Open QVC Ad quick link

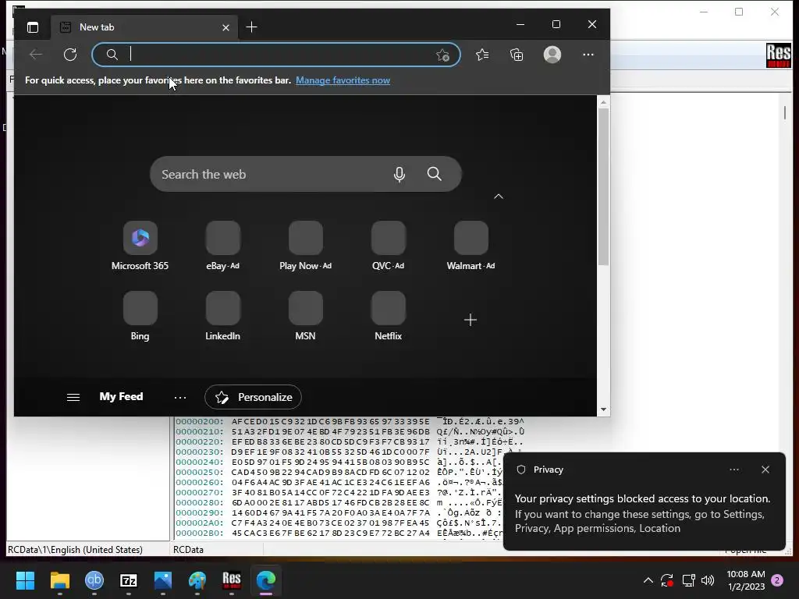point(389,246)
